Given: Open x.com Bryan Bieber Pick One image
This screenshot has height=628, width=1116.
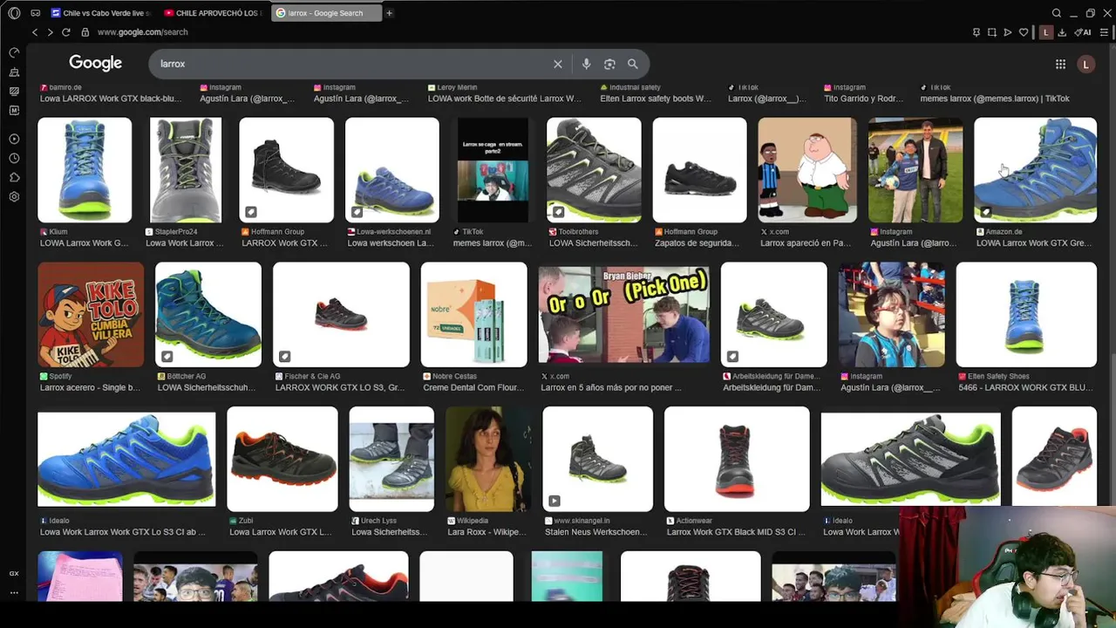Looking at the screenshot, I should 623,315.
